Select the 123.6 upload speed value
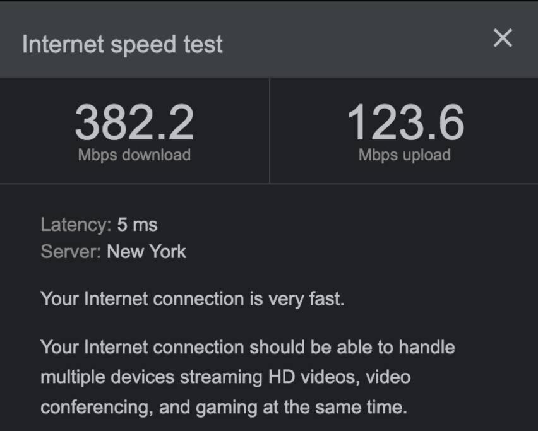Screen dimensions: 538x431 point(405,122)
